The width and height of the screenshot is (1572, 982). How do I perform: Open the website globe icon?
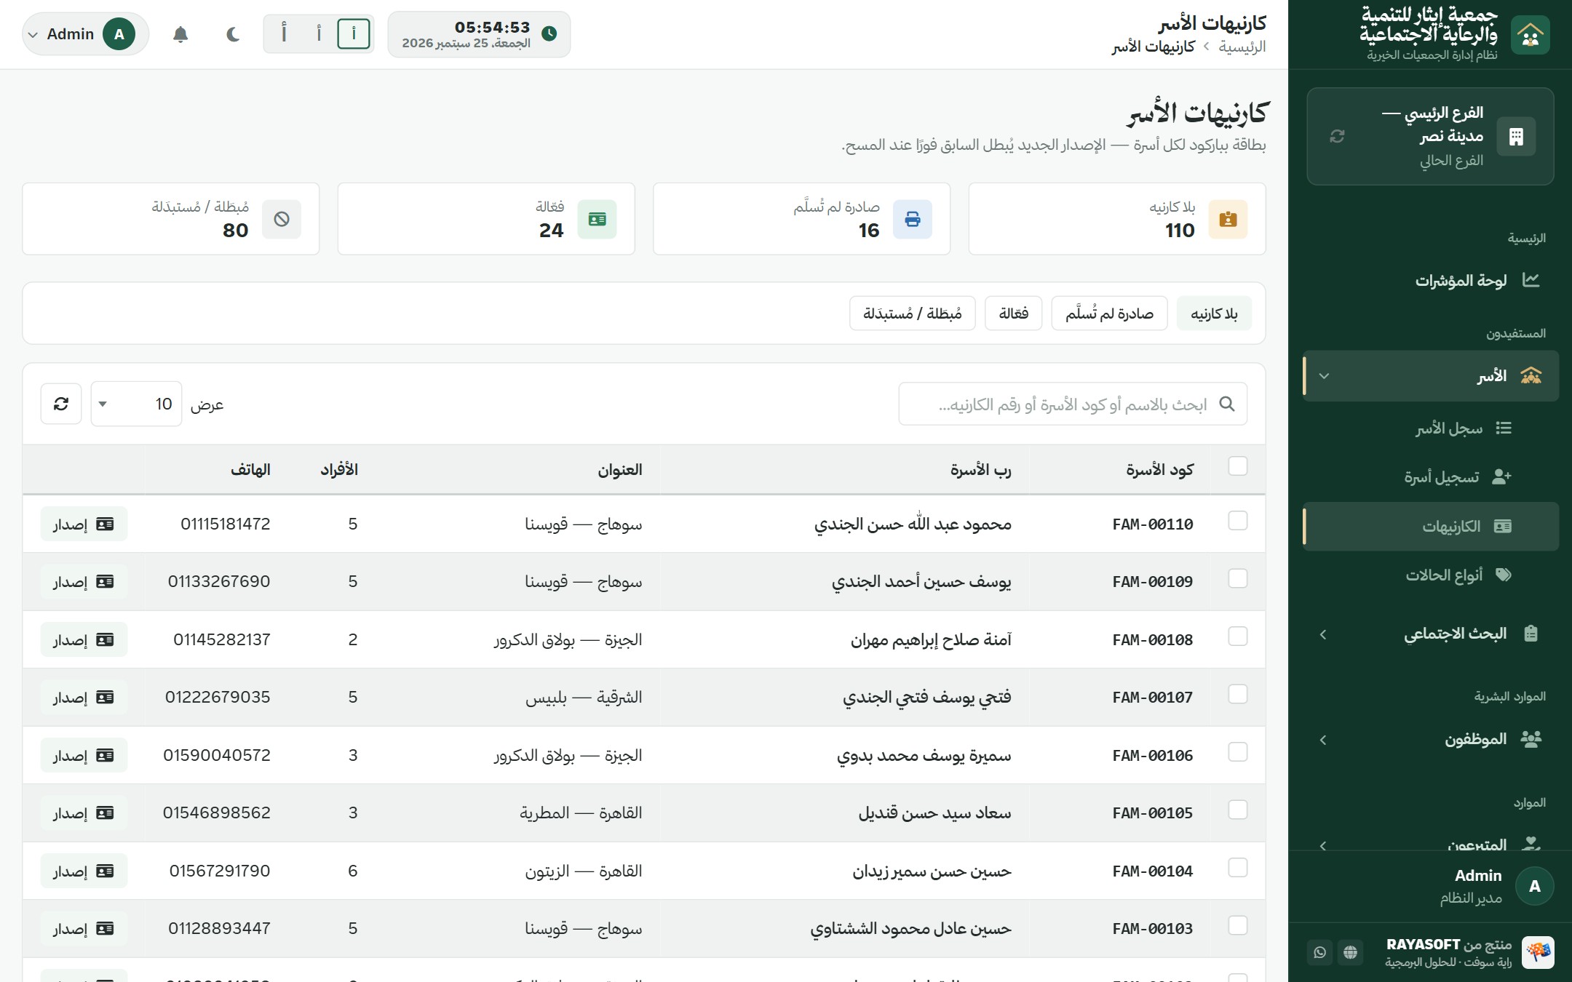pyautogui.click(x=1351, y=952)
